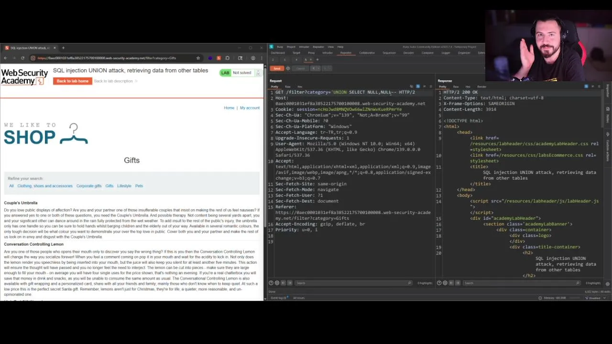Click the orange Send button in Repeater

coord(277,68)
